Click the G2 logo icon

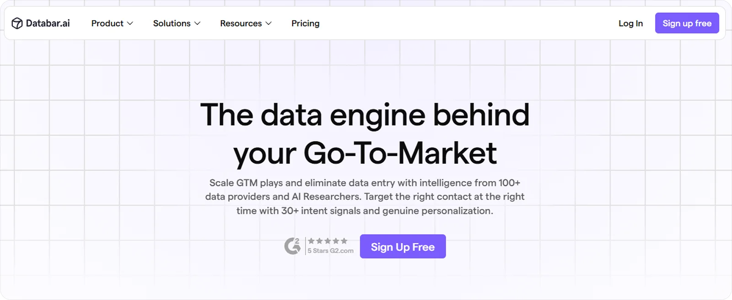pos(293,246)
